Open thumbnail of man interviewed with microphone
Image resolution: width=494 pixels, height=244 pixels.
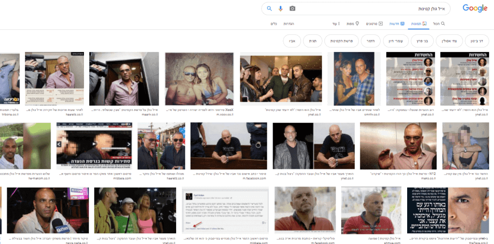coord(48,210)
